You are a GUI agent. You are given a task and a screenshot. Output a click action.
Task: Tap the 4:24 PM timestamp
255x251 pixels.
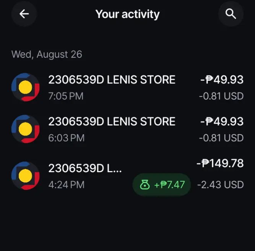click(x=67, y=185)
